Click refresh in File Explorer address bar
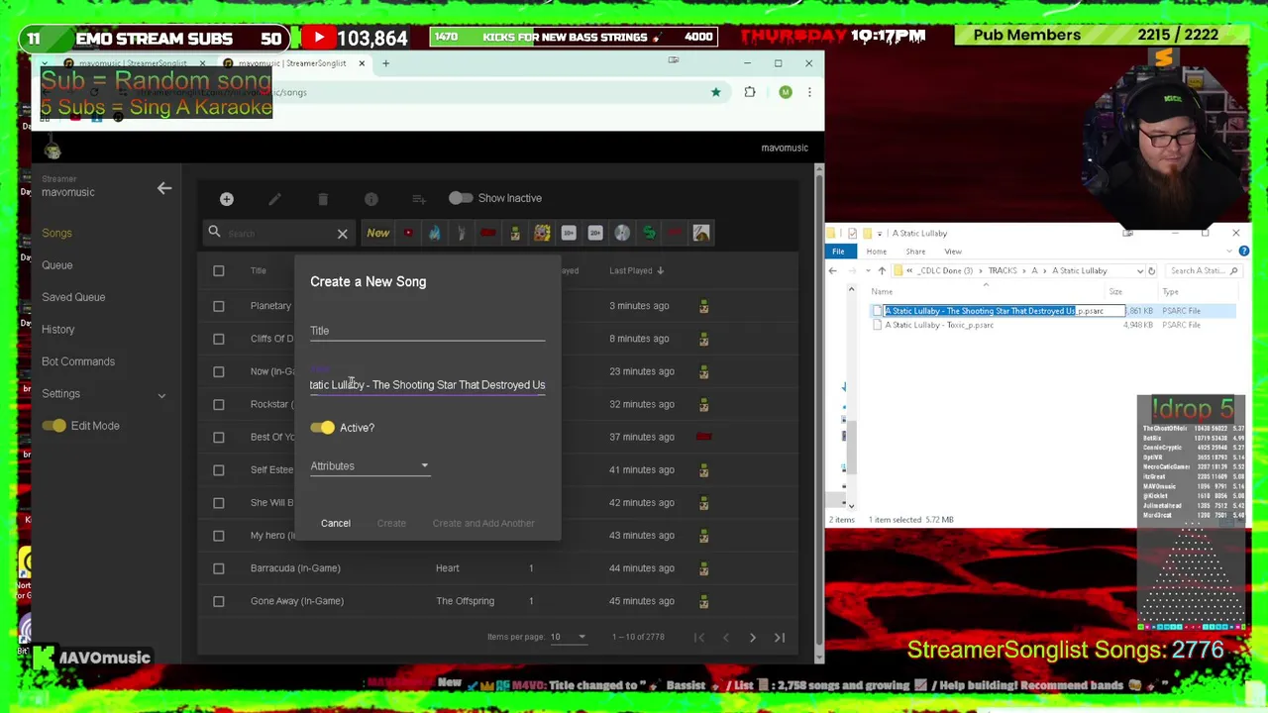 1151,270
